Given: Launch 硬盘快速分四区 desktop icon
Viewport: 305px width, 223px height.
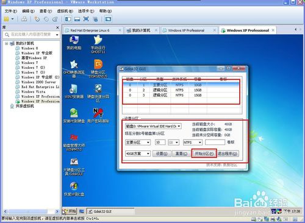Looking at the screenshot, I should click(98, 93).
